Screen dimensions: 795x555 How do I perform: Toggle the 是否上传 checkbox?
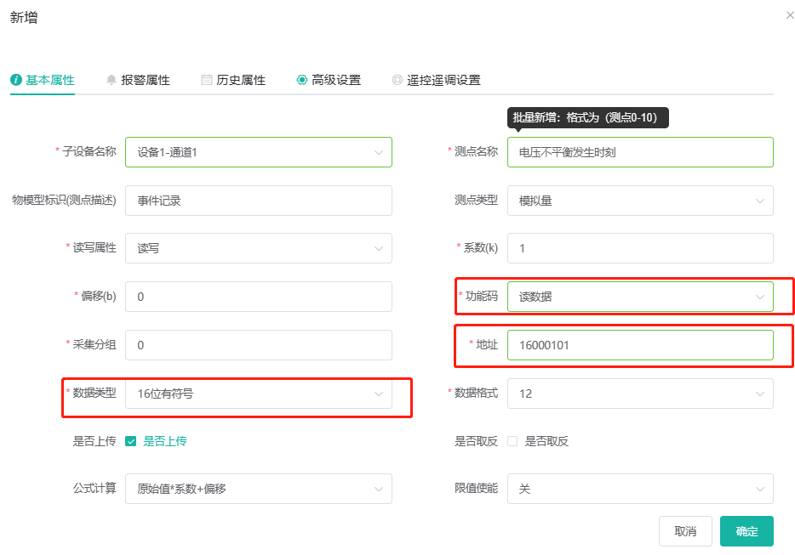(131, 441)
